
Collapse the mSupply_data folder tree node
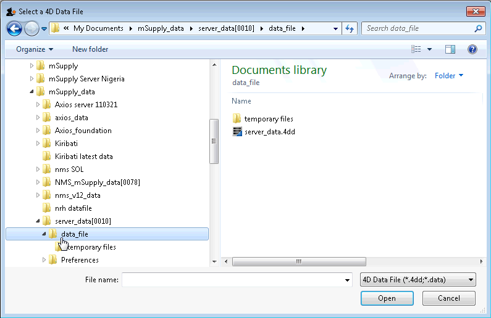(x=31, y=92)
